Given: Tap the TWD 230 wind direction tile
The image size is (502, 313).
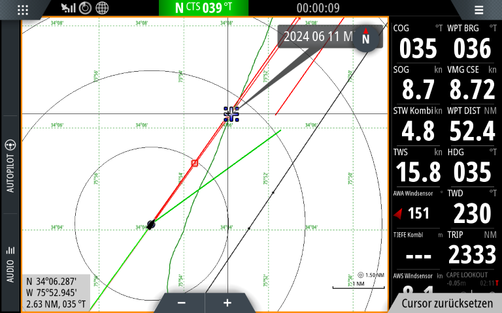Looking at the screenshot, I should click(x=472, y=207).
